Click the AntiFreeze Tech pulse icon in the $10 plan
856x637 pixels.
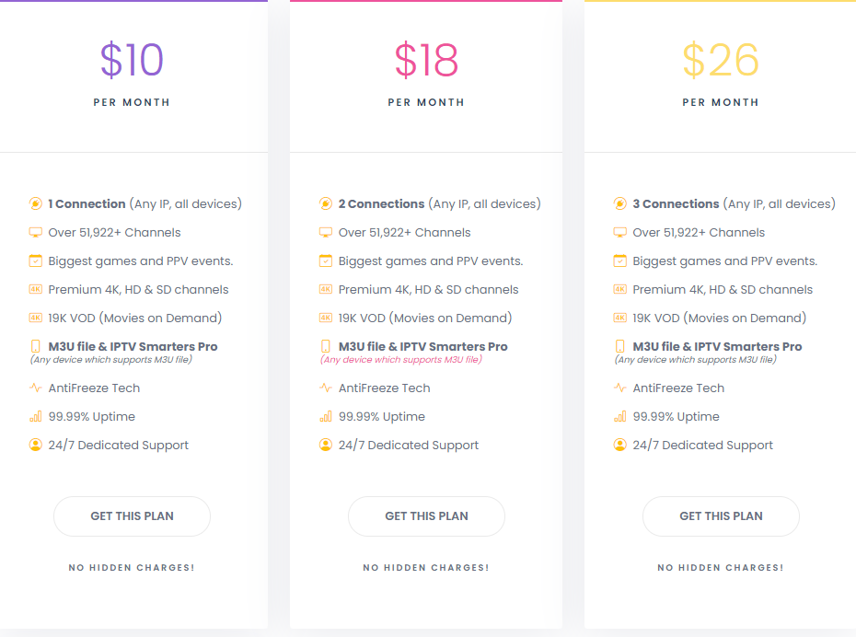tap(35, 388)
